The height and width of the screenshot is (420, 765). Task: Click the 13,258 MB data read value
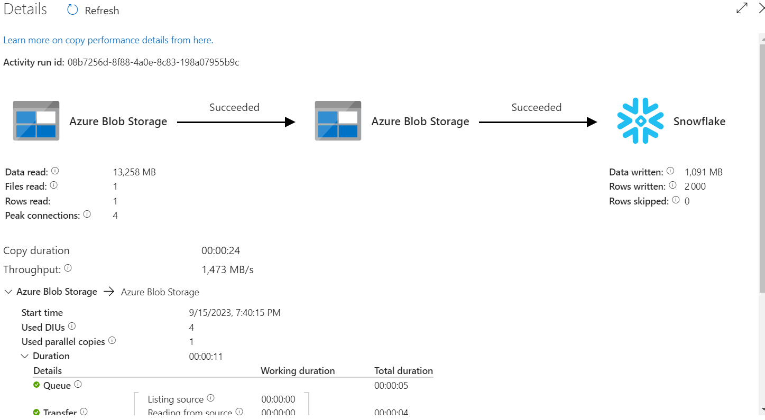134,172
